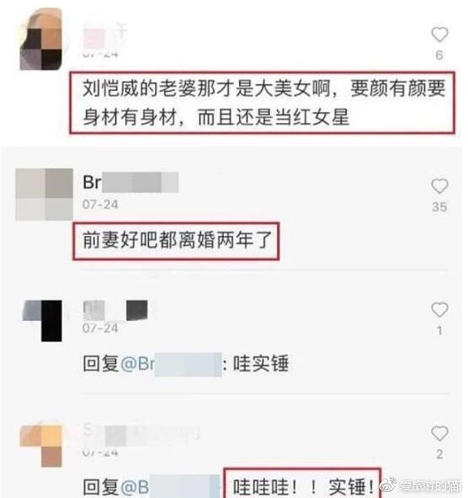Viewport: 468px width, 498px height.
Task: Open the avatar of user Br
Action: click(x=44, y=195)
